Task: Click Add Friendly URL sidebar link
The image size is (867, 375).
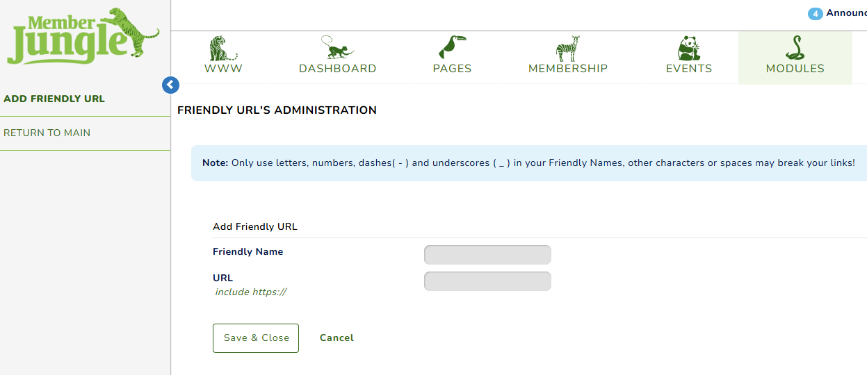Action: coord(54,99)
